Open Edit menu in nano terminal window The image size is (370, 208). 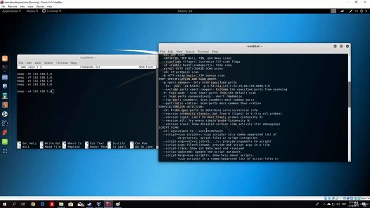point(29,63)
